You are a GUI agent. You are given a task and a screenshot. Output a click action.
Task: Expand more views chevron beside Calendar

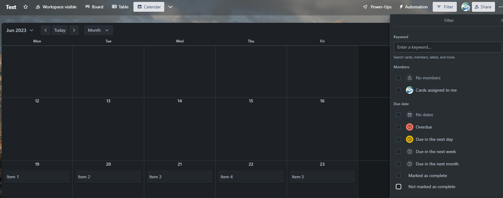tap(170, 7)
